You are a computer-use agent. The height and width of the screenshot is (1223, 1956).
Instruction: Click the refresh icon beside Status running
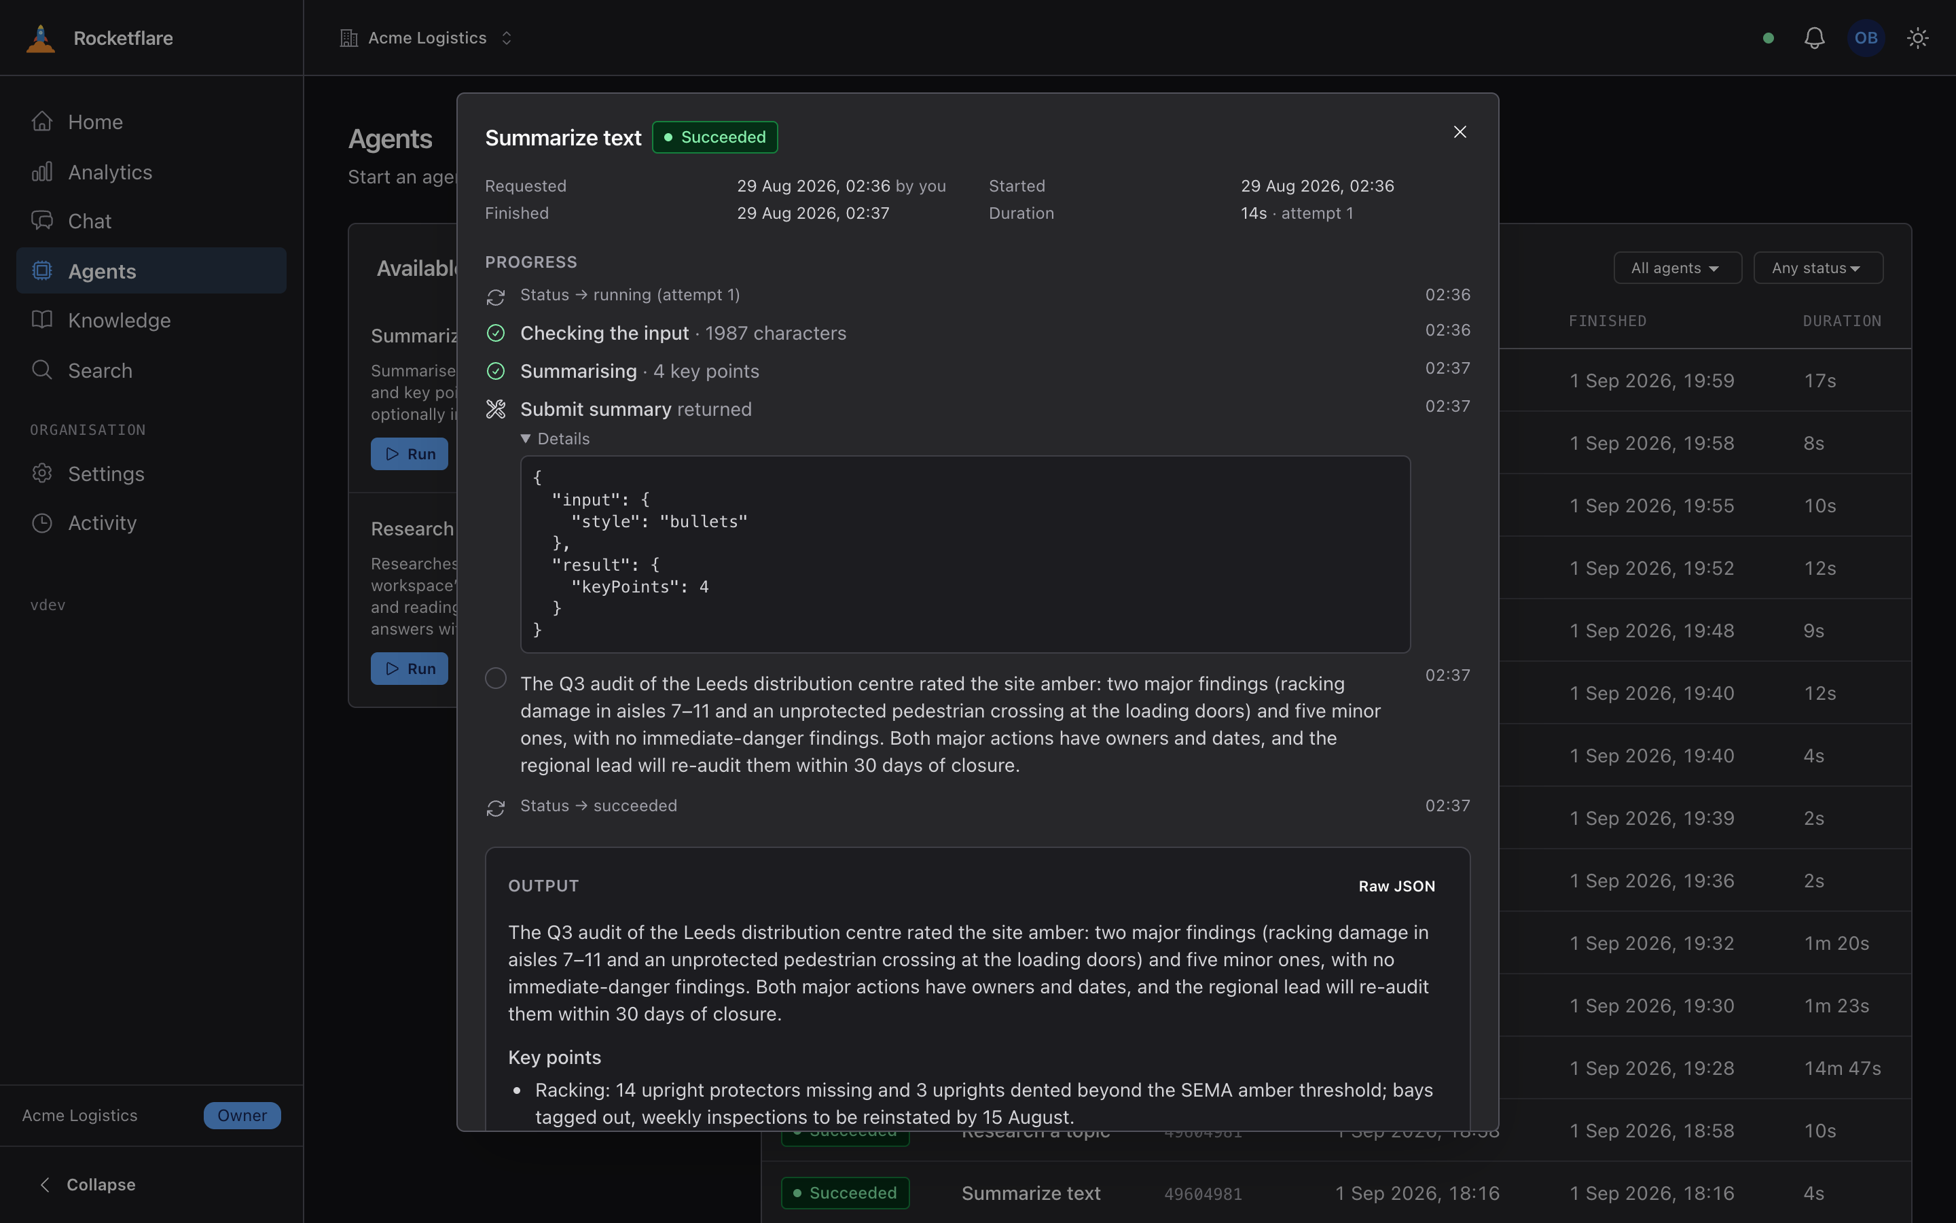[x=496, y=297]
